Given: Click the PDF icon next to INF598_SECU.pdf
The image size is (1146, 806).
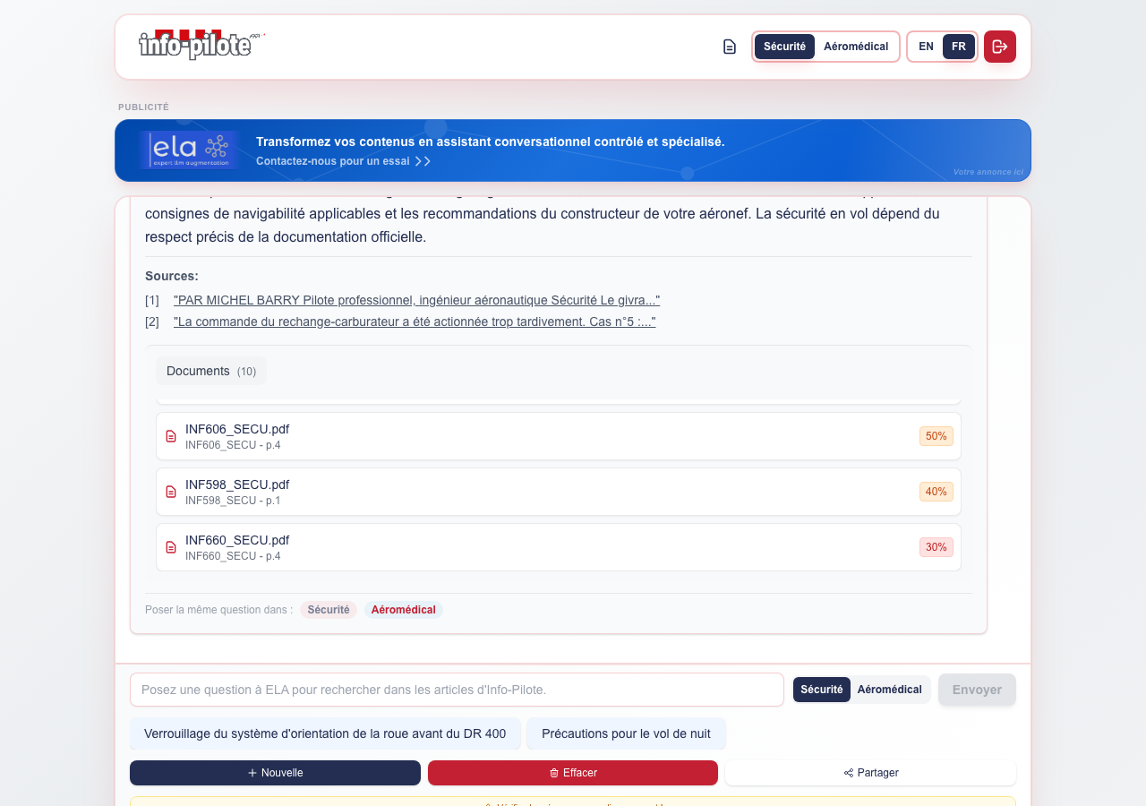Looking at the screenshot, I should pyautogui.click(x=171, y=492).
